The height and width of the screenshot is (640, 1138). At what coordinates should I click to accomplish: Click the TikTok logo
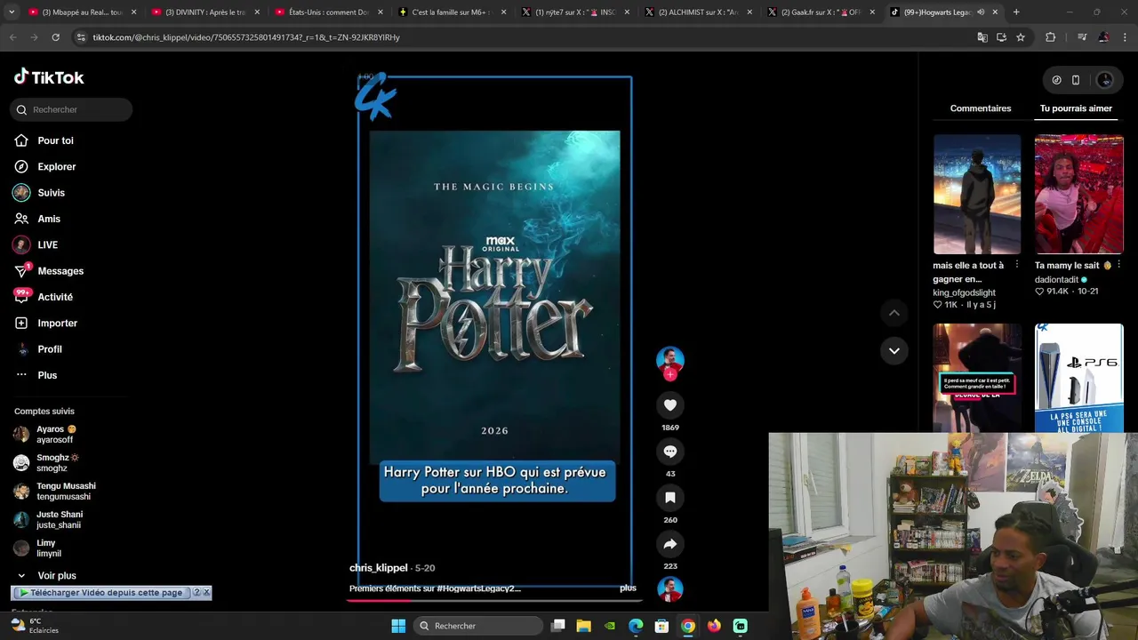tap(49, 77)
